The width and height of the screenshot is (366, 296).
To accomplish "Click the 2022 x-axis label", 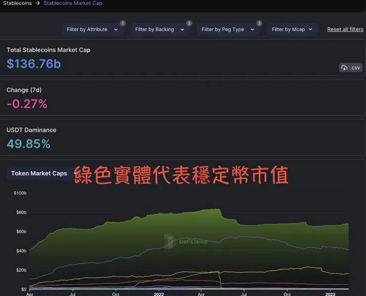I will pyautogui.click(x=159, y=294).
